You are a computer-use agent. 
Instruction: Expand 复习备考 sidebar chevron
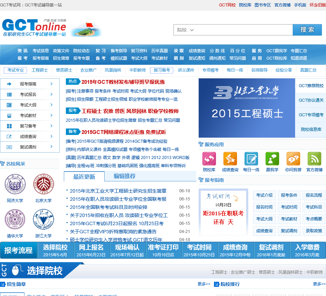coord(52,126)
